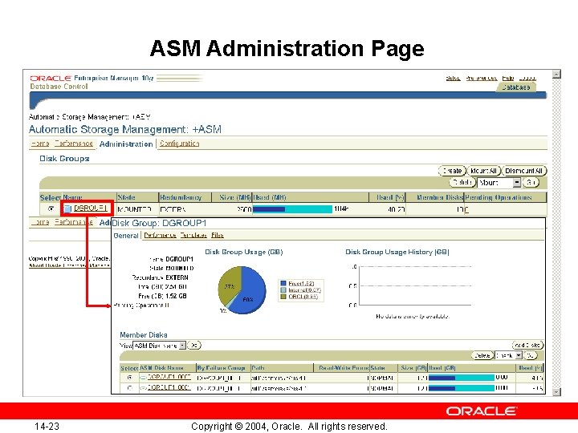Open the Files tab of the disk group

coord(218,235)
